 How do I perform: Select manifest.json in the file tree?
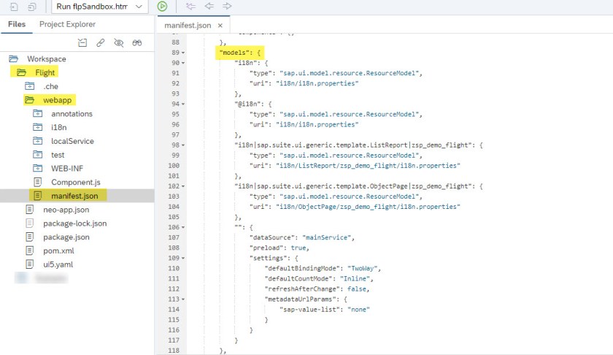coord(74,196)
